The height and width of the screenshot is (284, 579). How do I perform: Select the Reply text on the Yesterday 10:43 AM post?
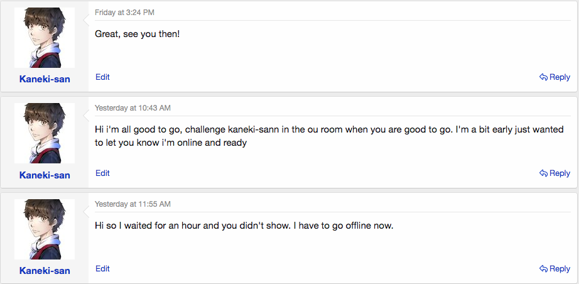[560, 173]
